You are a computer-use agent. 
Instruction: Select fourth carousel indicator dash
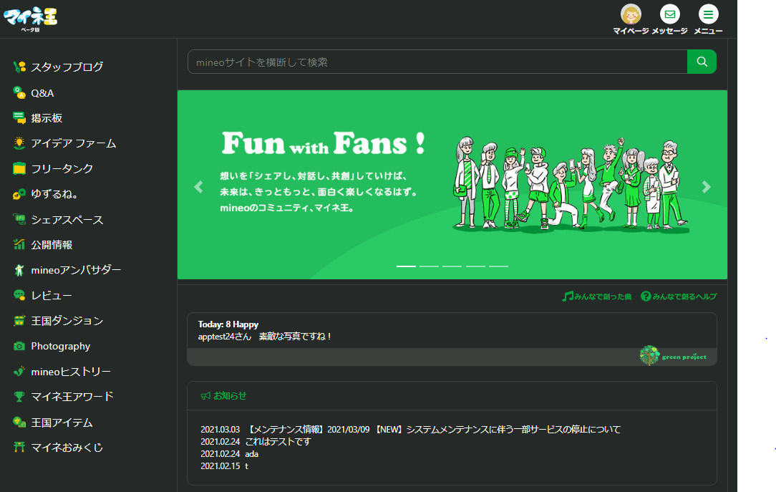point(475,266)
